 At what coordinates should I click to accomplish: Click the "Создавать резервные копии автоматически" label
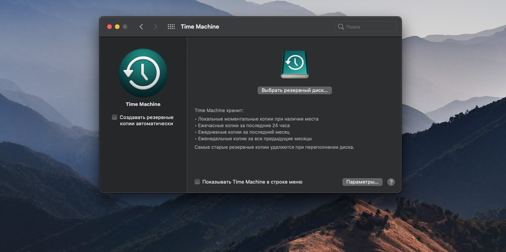(x=146, y=120)
